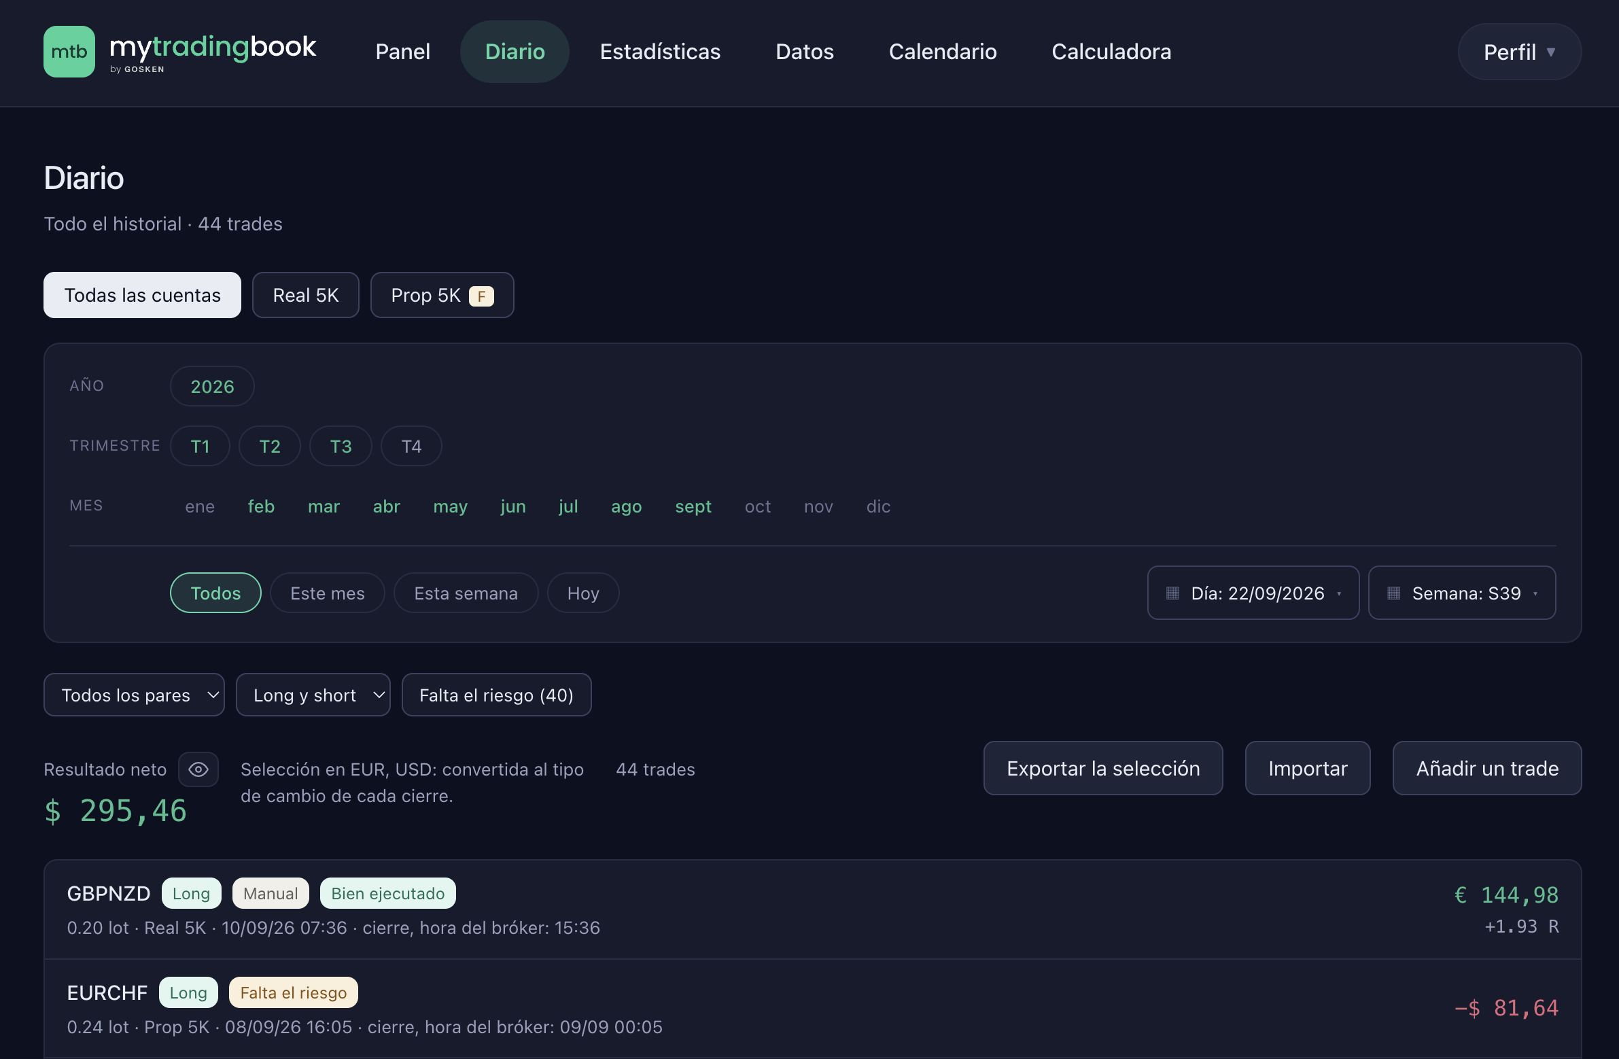The image size is (1619, 1059).
Task: Filter by month ago
Action: pyautogui.click(x=626, y=506)
